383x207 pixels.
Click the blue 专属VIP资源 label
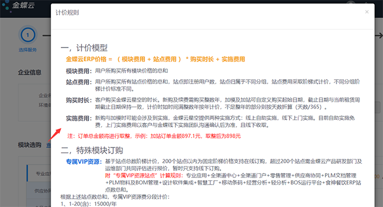tap(84, 162)
